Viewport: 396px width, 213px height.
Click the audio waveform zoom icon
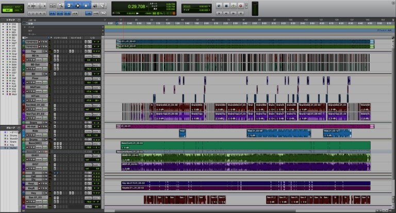pyautogui.click(x=34, y=6)
